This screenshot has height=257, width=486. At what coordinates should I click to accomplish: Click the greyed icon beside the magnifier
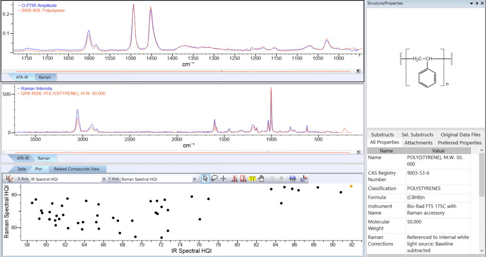(x=281, y=178)
